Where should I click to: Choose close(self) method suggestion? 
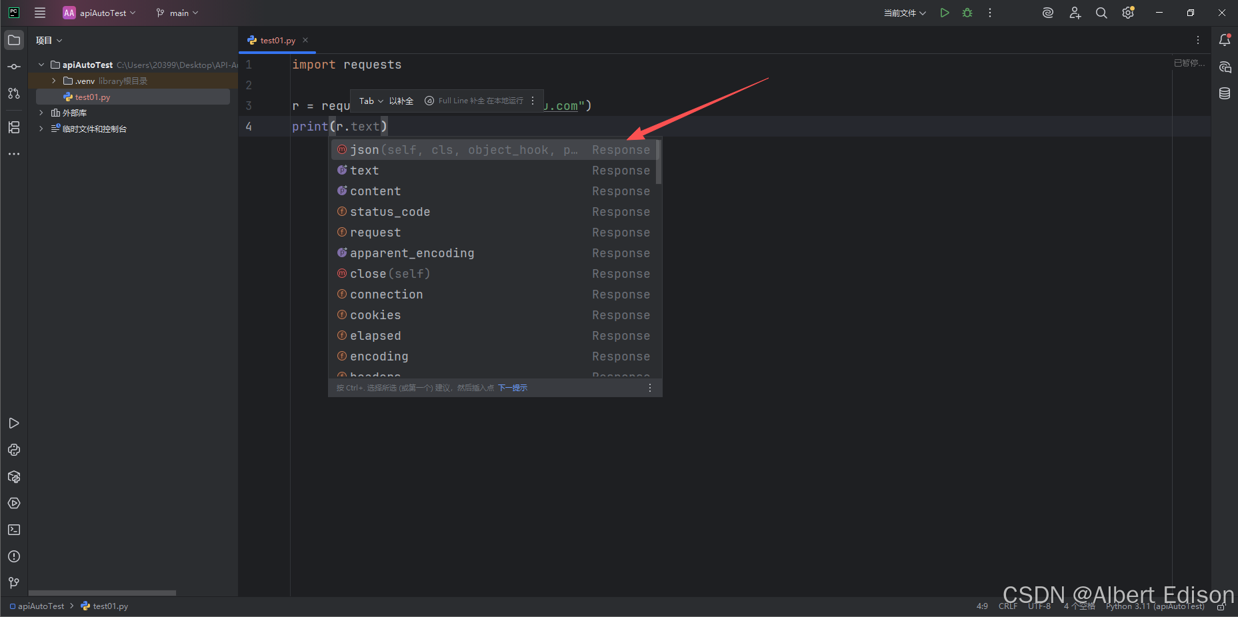493,274
